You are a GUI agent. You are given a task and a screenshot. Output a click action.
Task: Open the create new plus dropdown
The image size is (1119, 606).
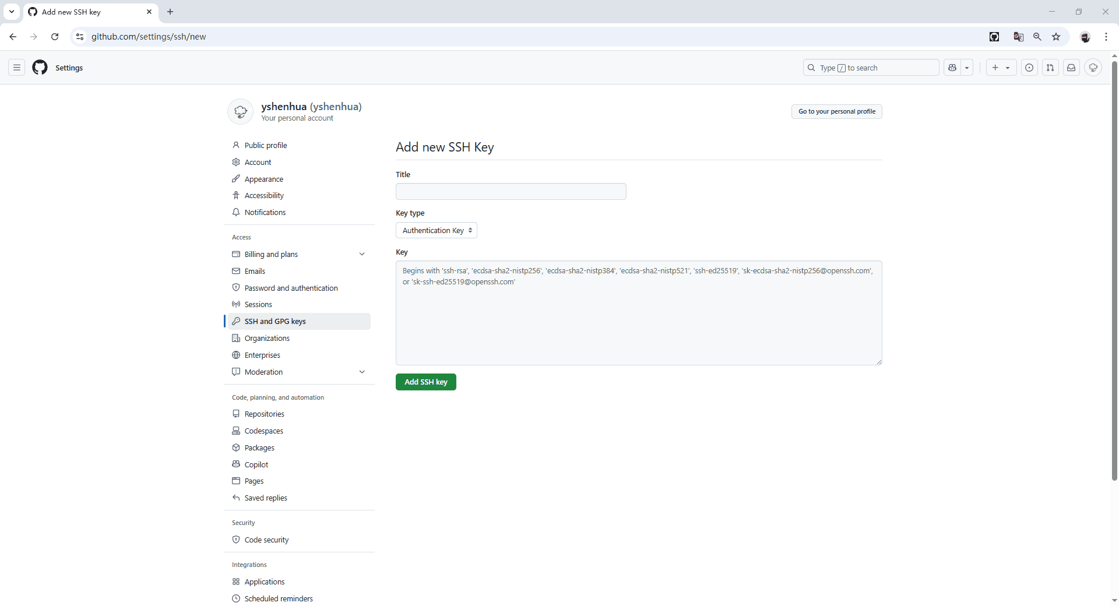point(1001,68)
